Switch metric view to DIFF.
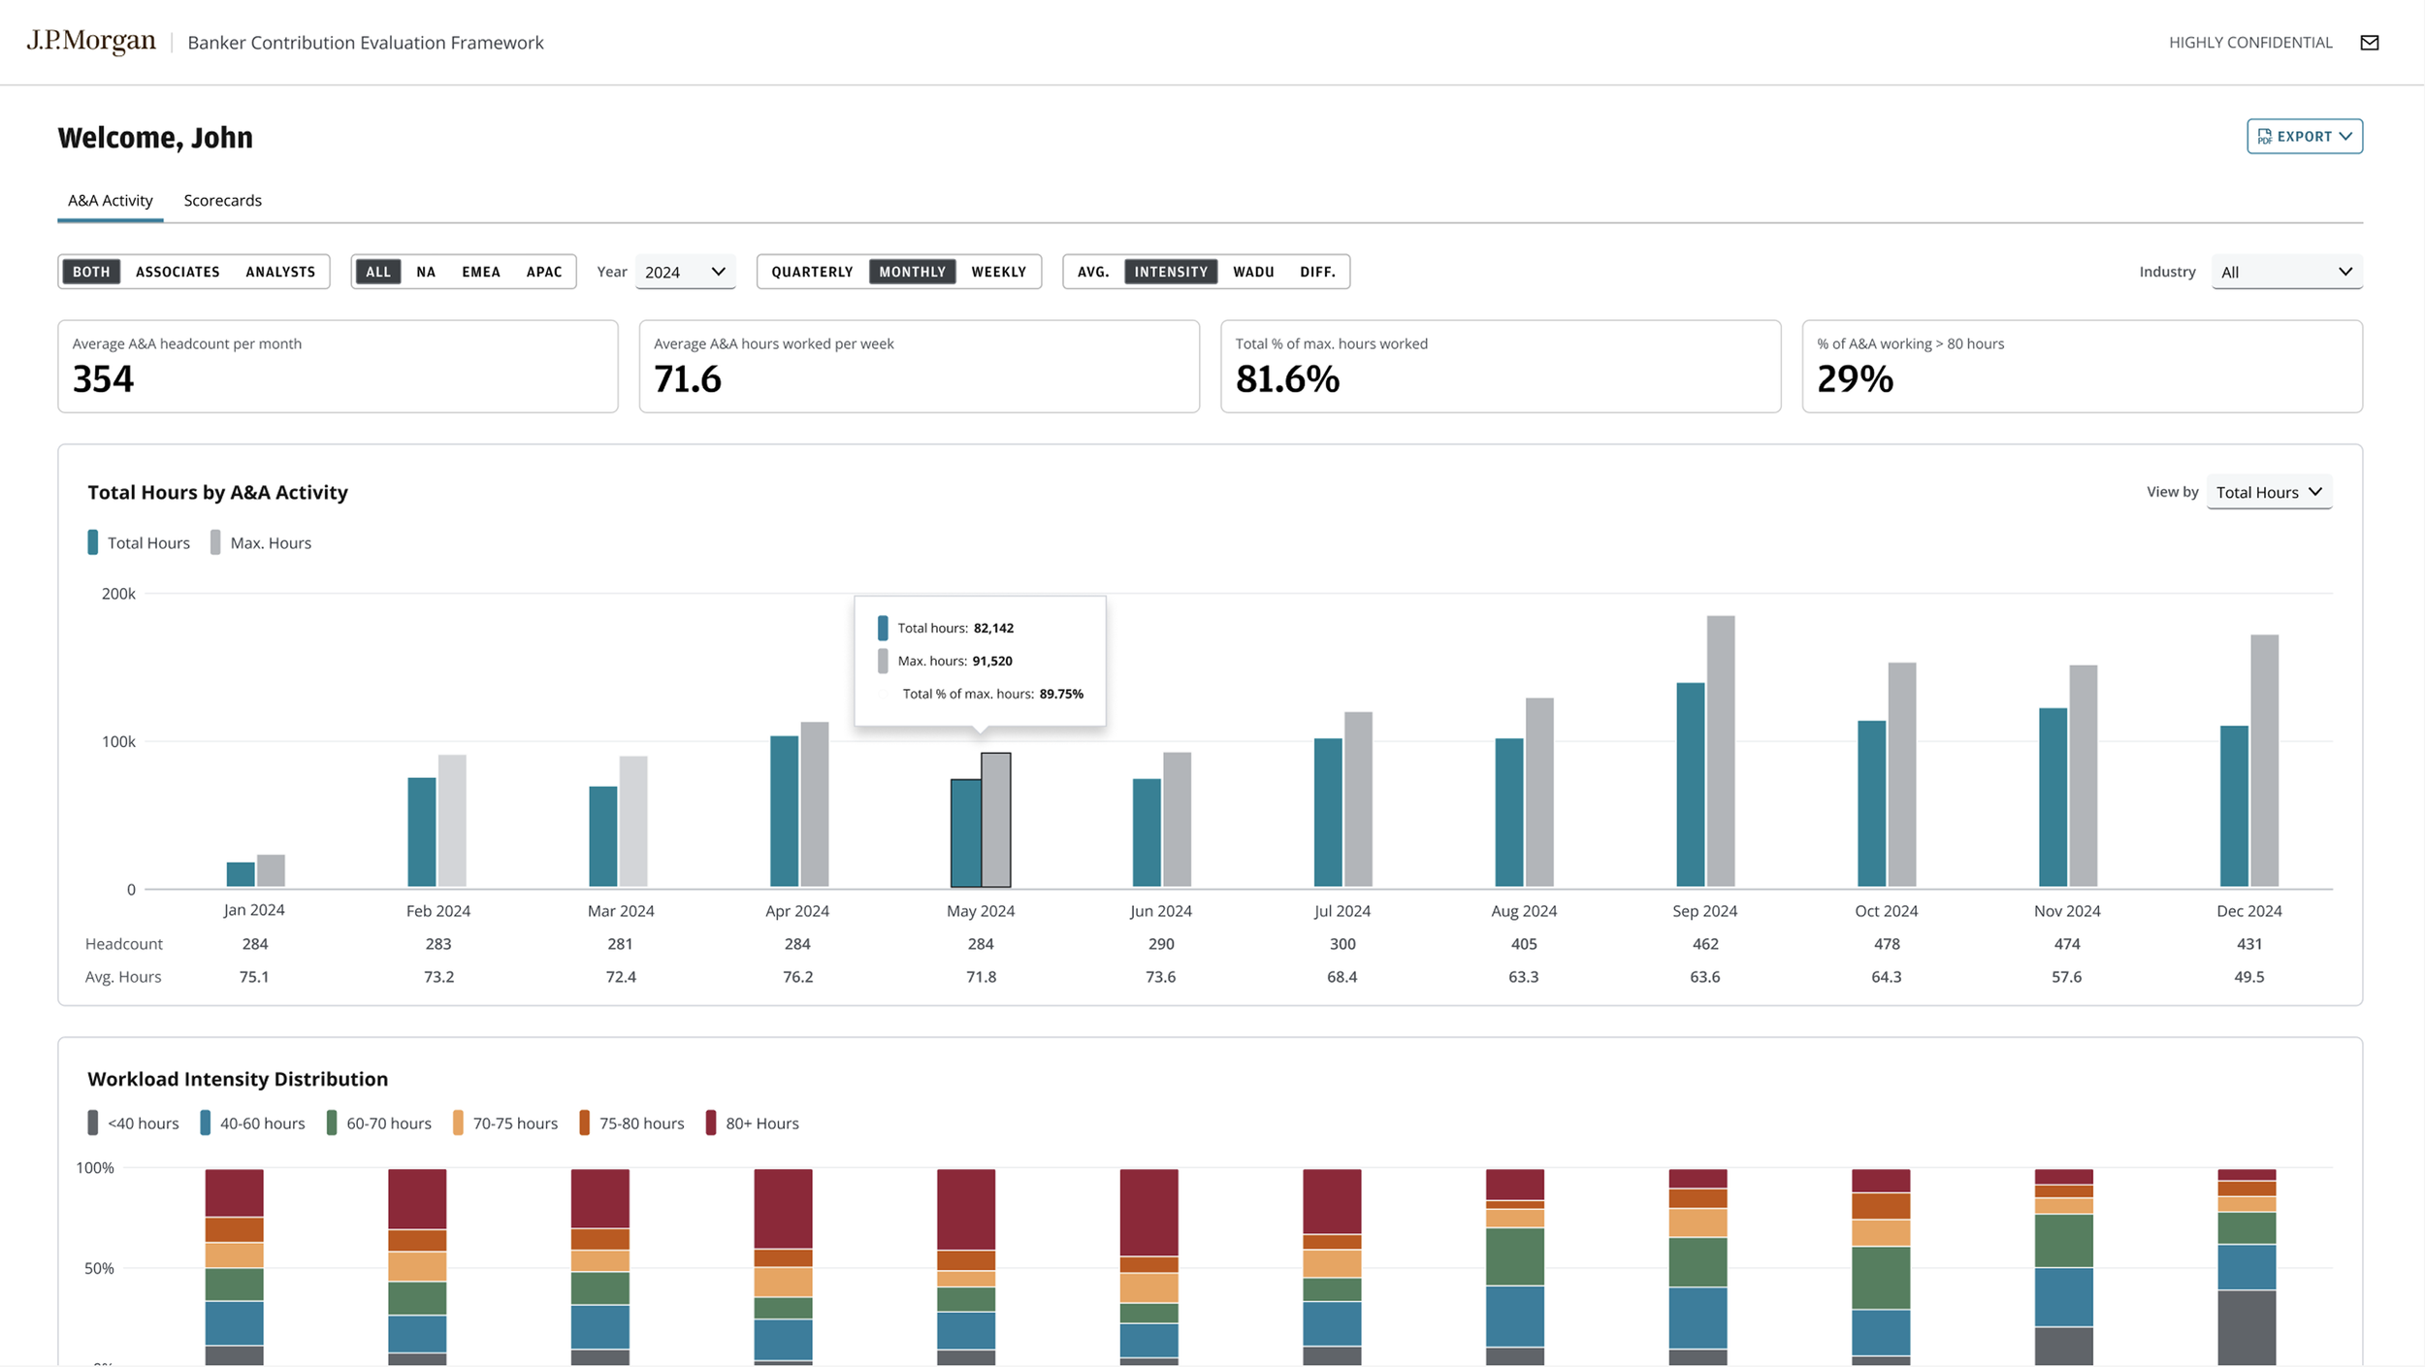Screen dimensions: 2425x1367 point(1317,272)
